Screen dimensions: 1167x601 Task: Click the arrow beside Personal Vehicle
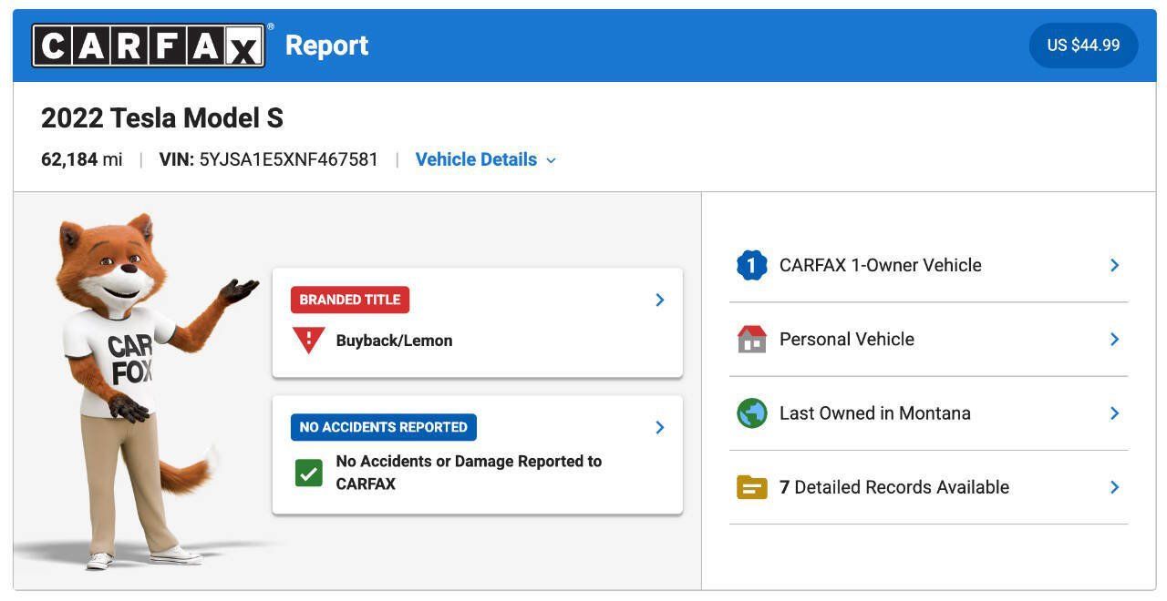1114,339
